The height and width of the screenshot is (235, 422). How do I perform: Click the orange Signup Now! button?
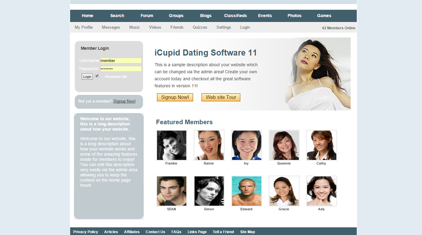click(x=175, y=97)
